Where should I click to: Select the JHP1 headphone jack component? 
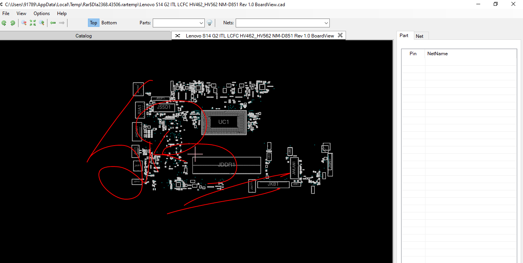[x=137, y=166]
